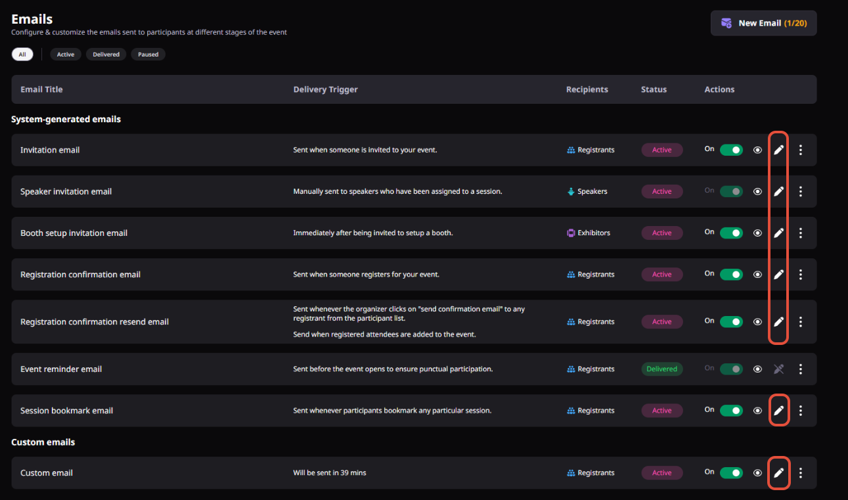Click Exhibitors icon in Booth setup row
848x500 pixels.
571,233
